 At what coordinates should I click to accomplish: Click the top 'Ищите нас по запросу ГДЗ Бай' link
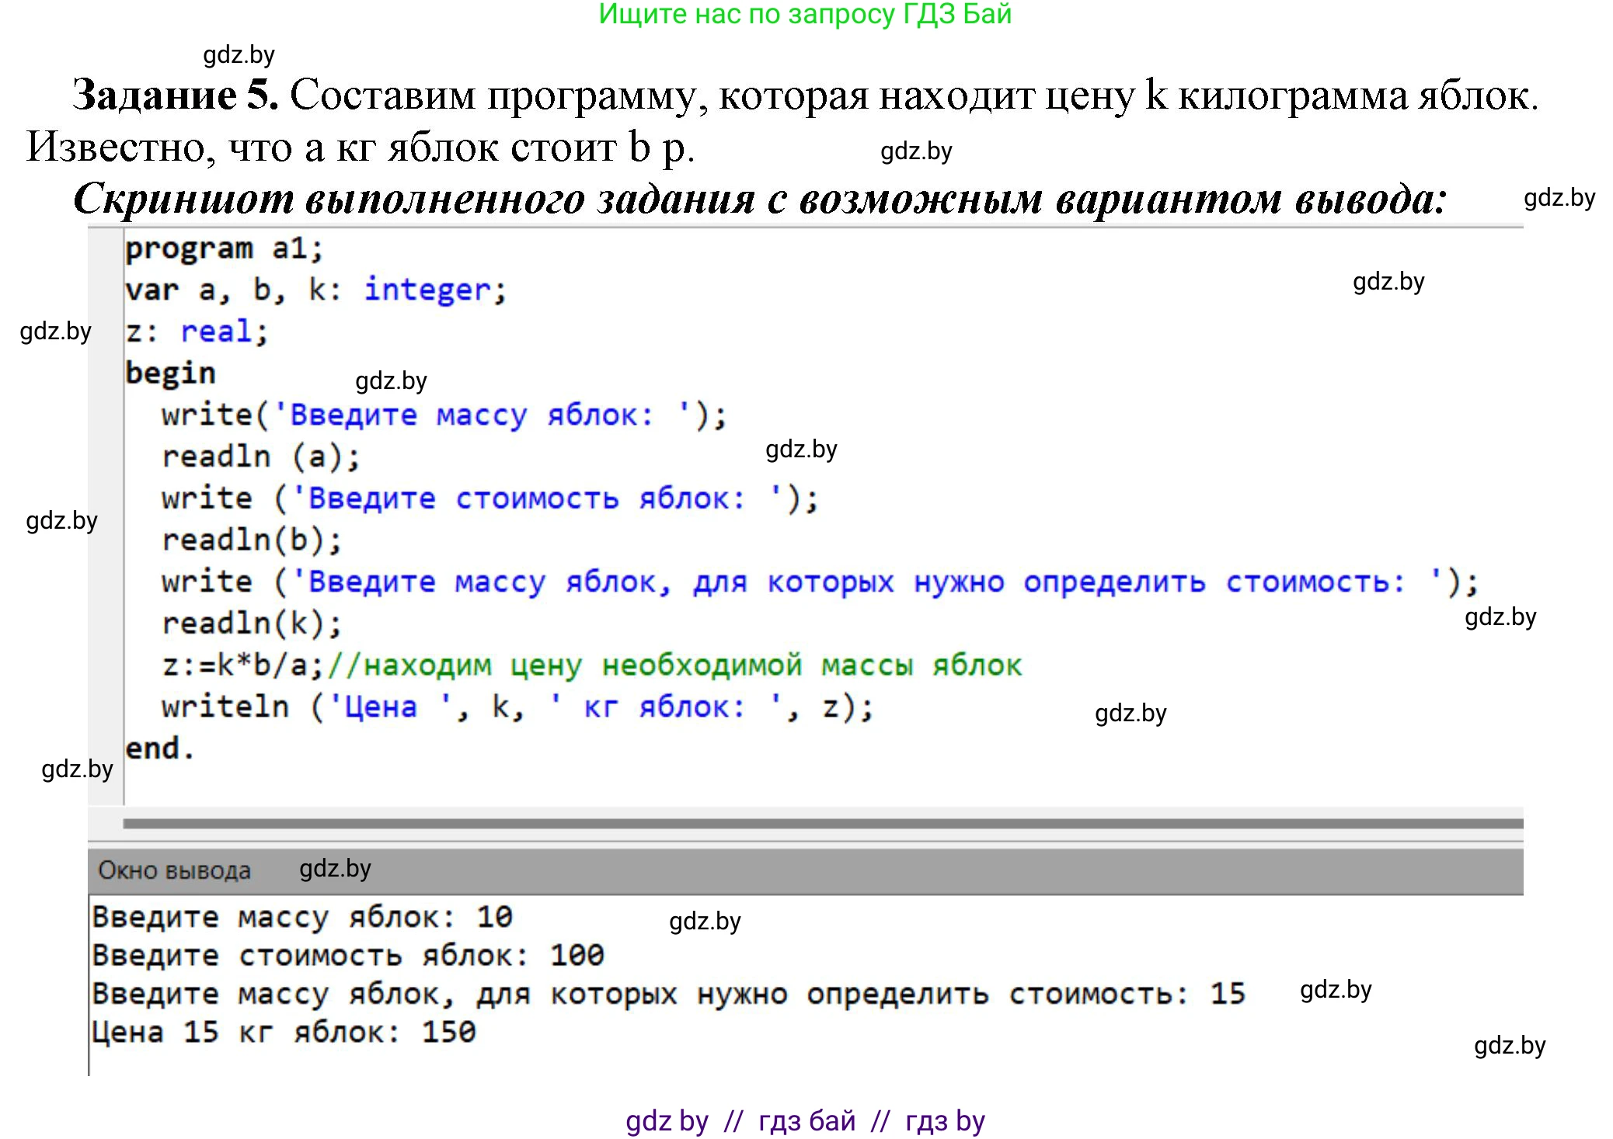tap(805, 14)
